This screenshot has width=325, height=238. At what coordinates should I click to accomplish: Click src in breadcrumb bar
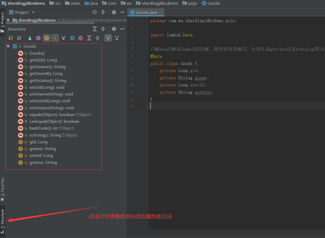coord(55,3)
